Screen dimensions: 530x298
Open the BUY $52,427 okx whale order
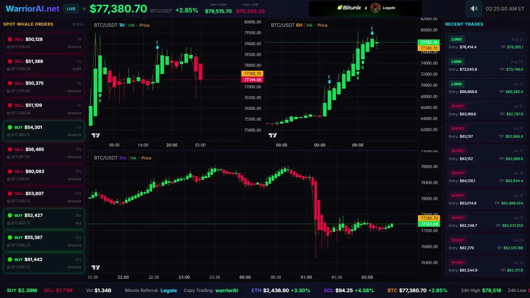44,219
